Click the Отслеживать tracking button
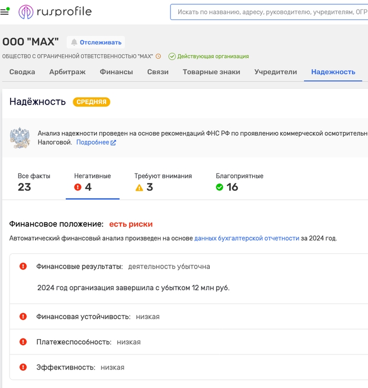 96,42
